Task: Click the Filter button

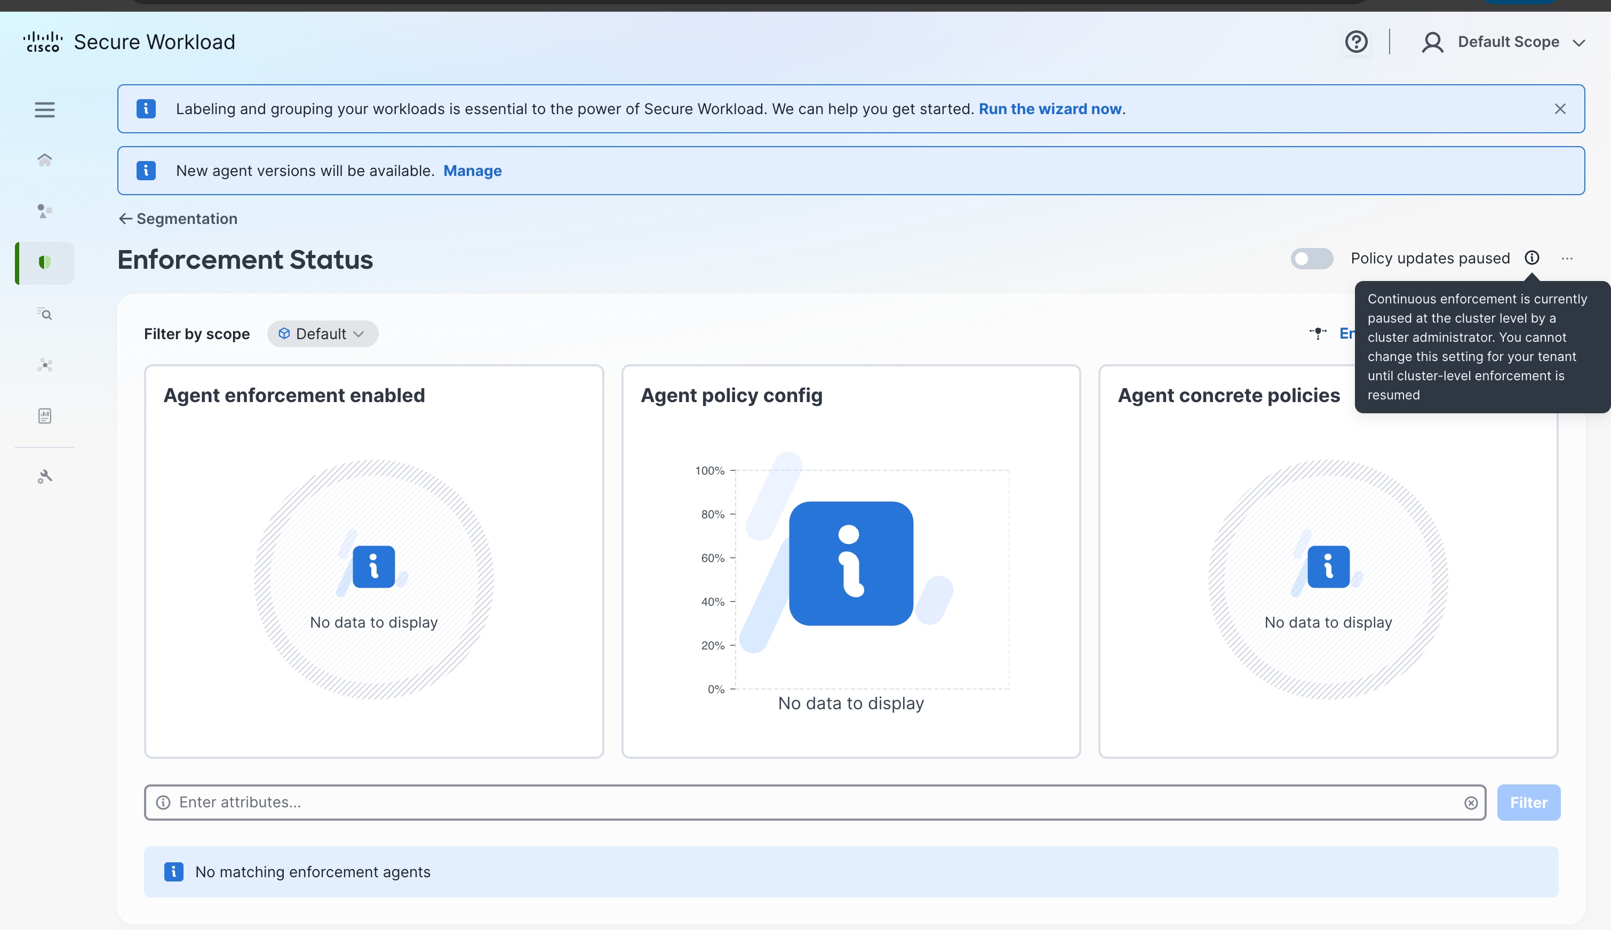Action: click(1528, 803)
